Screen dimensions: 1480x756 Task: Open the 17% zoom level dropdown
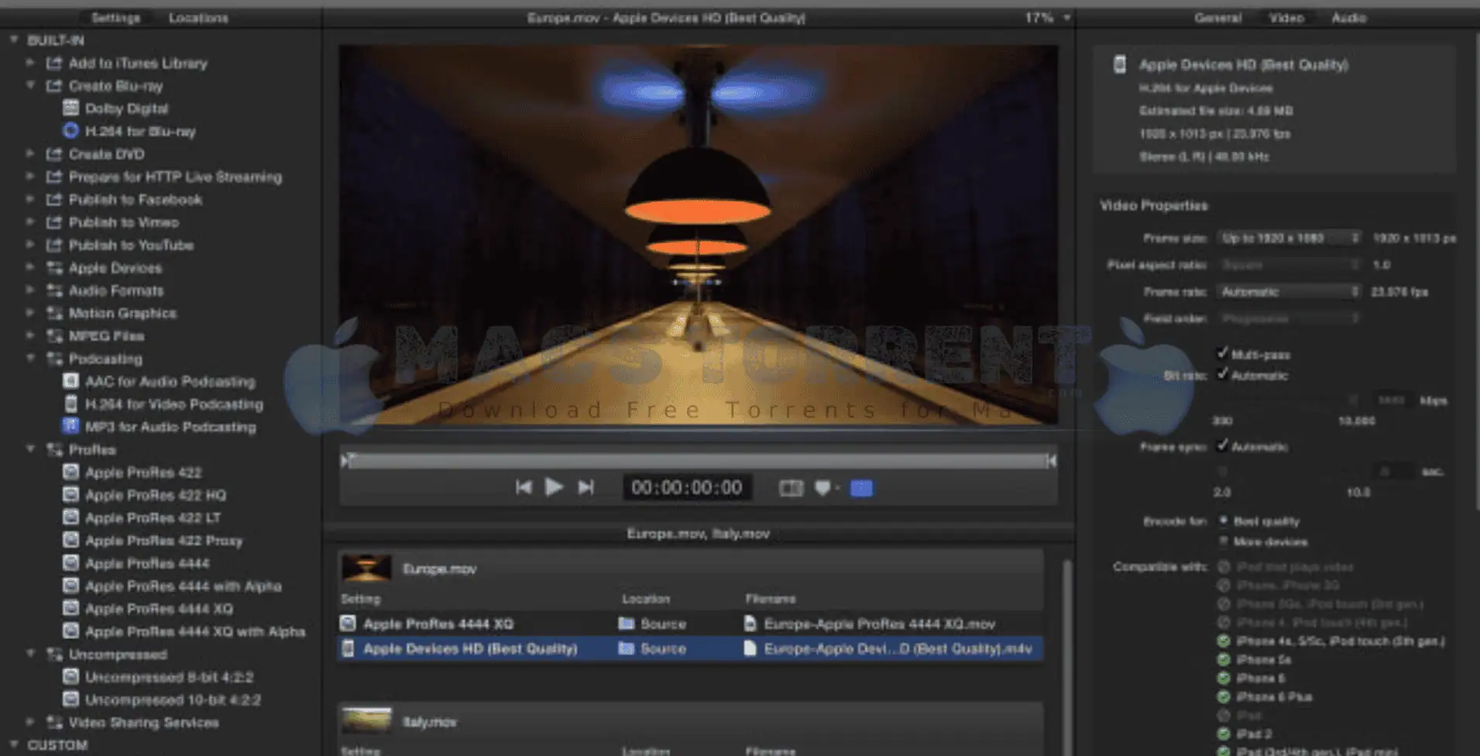[1048, 17]
